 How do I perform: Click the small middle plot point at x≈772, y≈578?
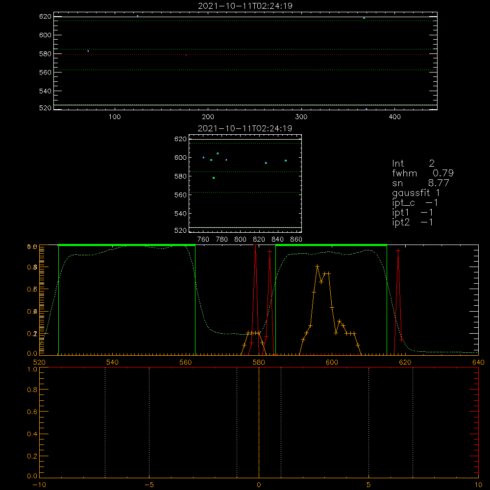tap(214, 178)
